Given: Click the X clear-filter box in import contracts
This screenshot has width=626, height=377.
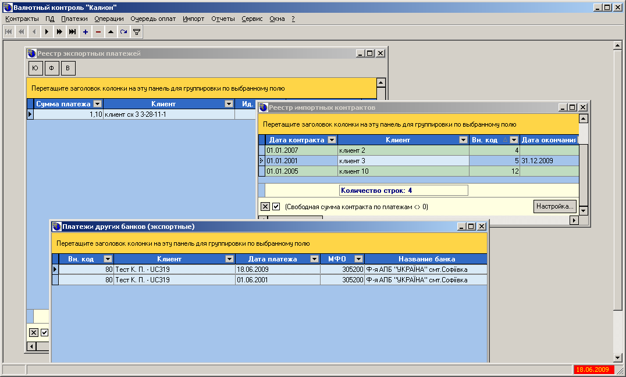Looking at the screenshot, I should tap(265, 206).
